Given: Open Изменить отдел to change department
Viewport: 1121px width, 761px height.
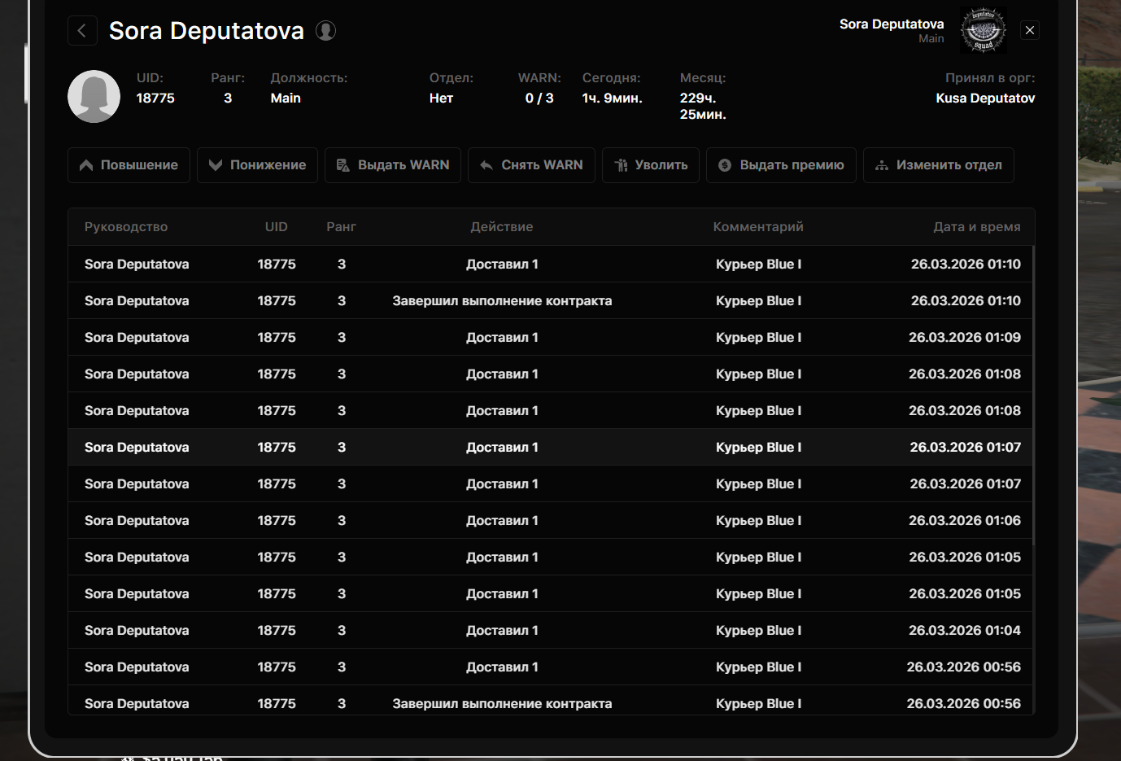Looking at the screenshot, I should coord(938,165).
